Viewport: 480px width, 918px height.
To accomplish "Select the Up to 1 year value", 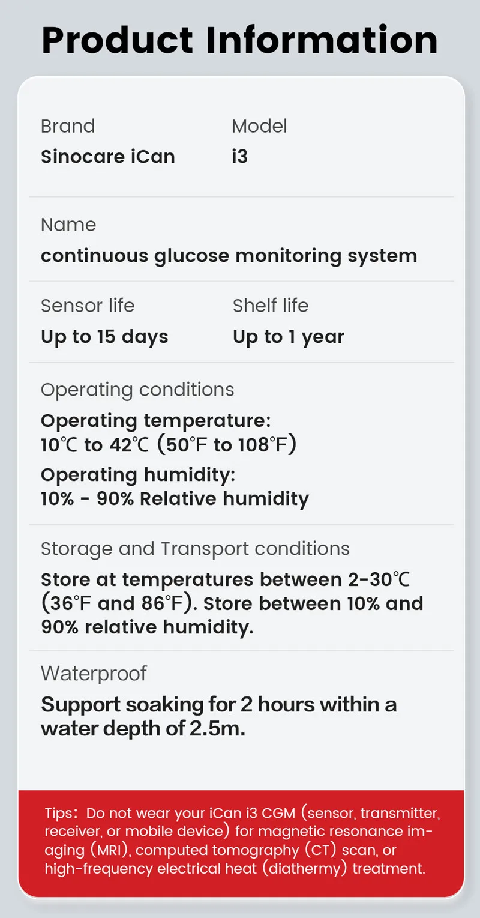I will click(x=289, y=336).
